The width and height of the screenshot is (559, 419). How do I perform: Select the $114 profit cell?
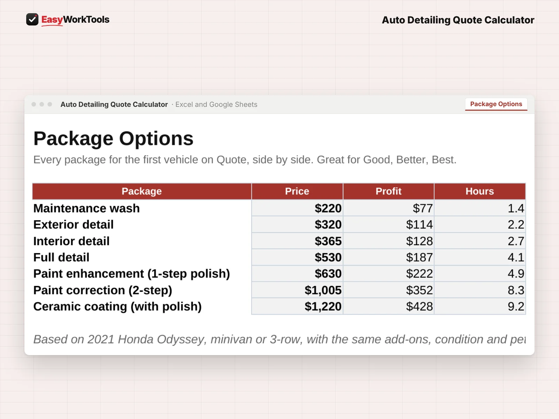(x=389, y=225)
